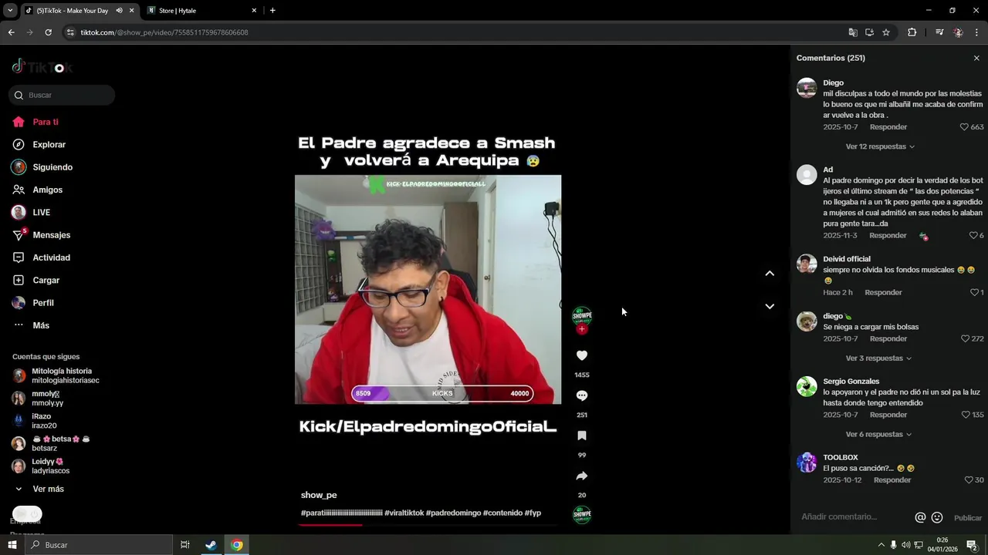Like the video with the heart icon
The image size is (988, 555).
point(582,355)
